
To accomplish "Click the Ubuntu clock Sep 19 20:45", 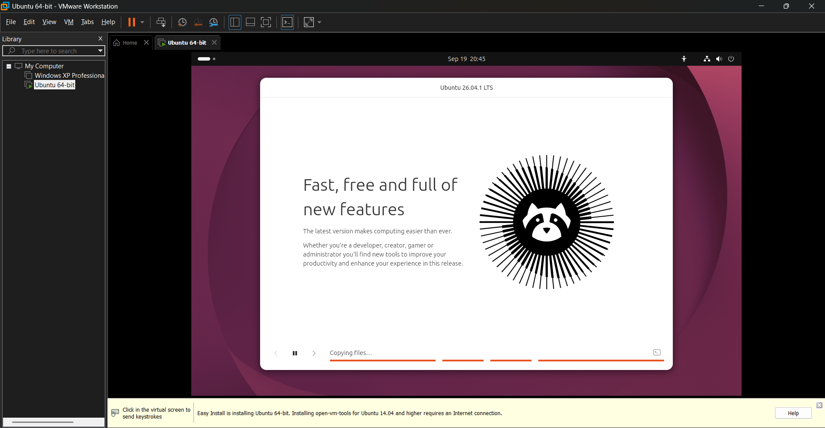I will pos(466,59).
